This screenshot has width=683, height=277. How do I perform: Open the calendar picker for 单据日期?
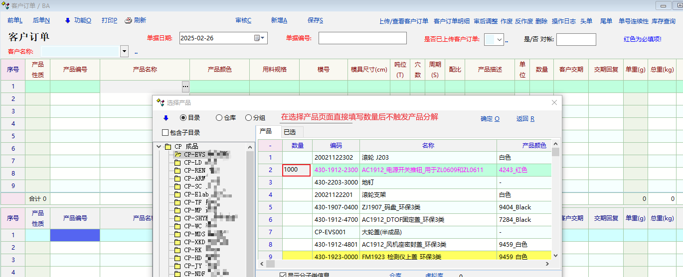[x=257, y=38]
